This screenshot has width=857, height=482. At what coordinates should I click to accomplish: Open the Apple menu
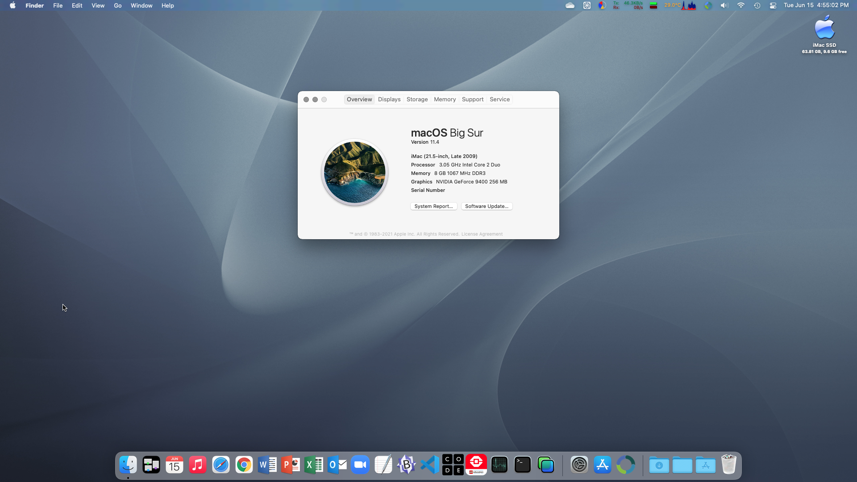pos(12,5)
